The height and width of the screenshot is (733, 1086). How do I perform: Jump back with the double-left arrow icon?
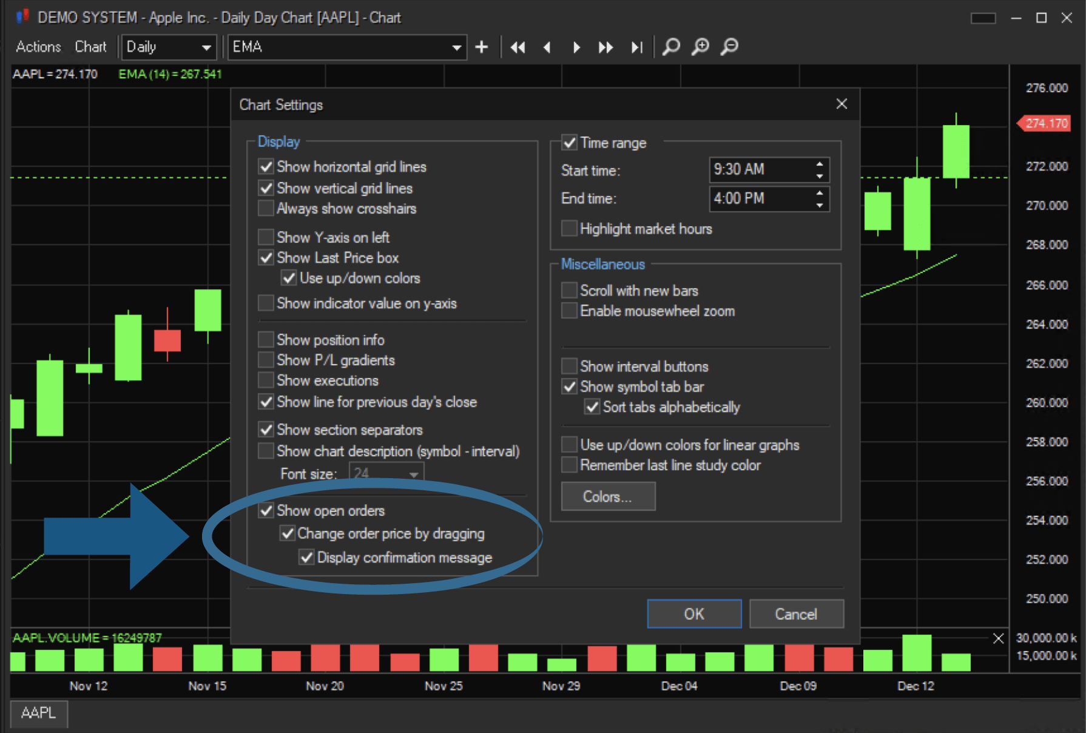pyautogui.click(x=518, y=47)
